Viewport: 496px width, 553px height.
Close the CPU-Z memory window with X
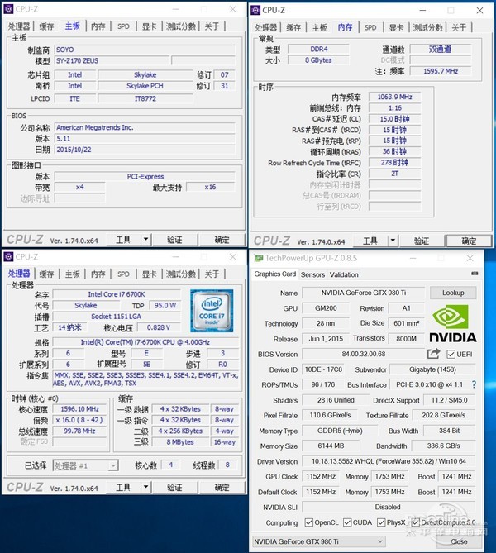pyautogui.click(x=479, y=10)
